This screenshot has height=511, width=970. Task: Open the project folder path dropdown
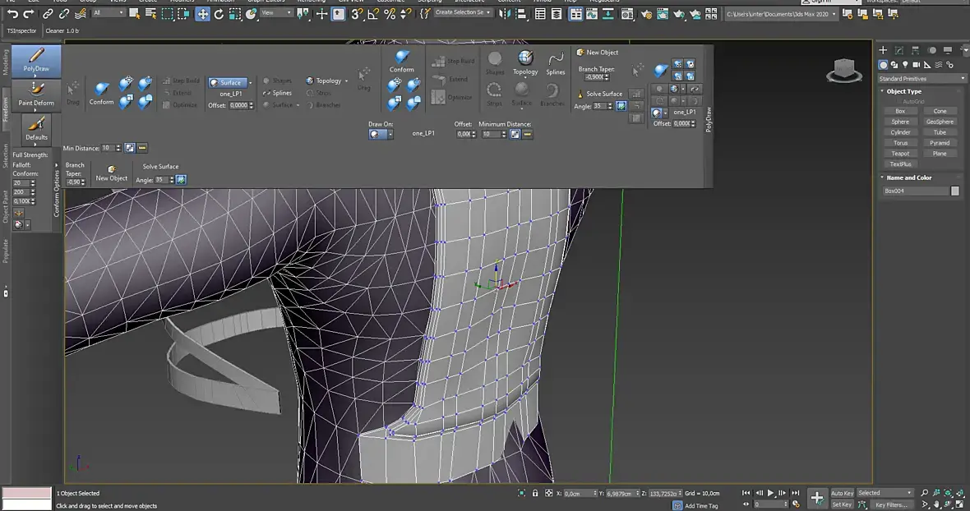click(781, 14)
